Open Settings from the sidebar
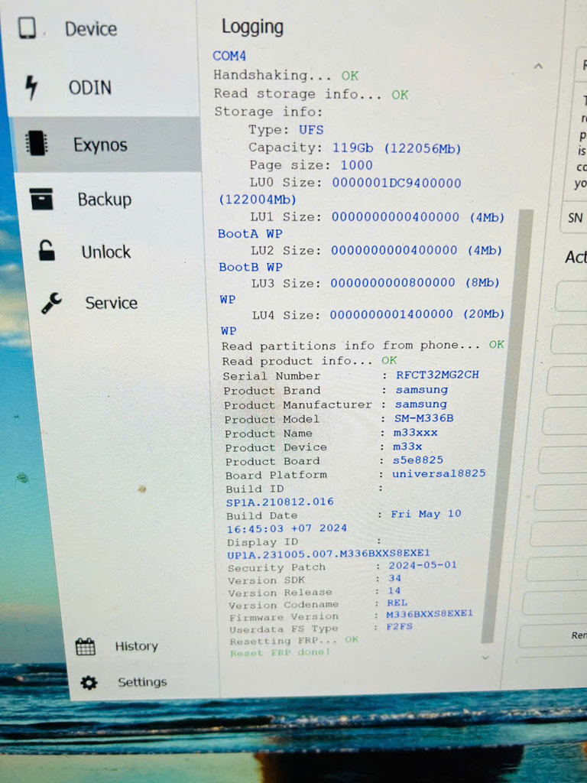Screen dimensions: 587x783 (x=141, y=682)
